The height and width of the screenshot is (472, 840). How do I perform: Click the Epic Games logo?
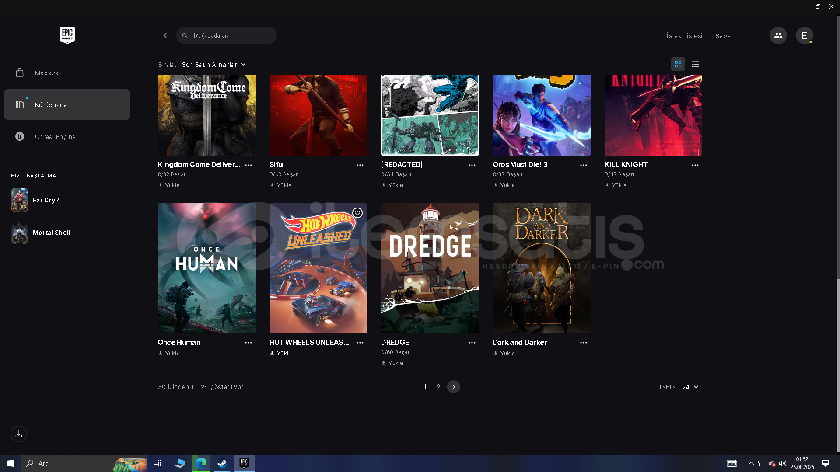67,35
